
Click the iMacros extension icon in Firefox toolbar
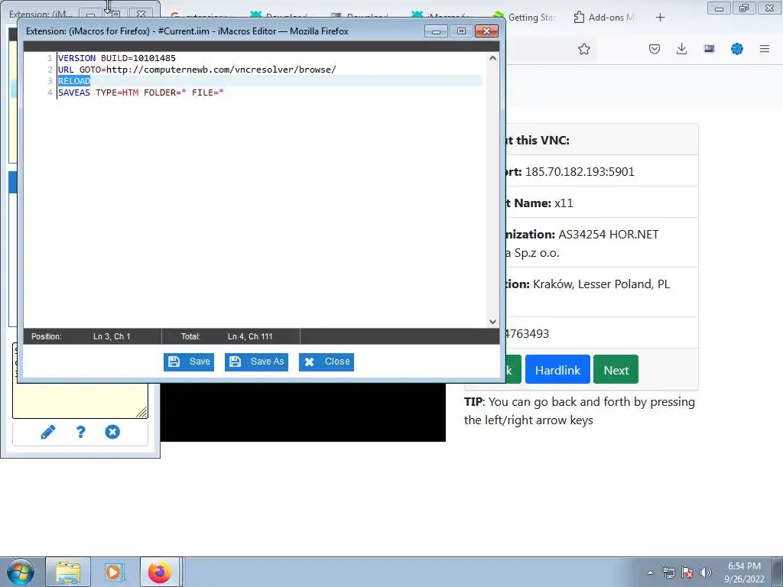709,49
